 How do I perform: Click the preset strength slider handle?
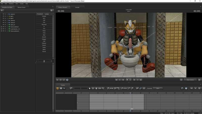click(x=44, y=61)
